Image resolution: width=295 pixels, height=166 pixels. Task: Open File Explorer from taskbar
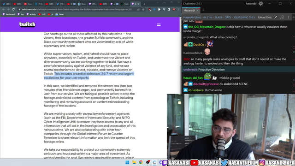pos(134,162)
